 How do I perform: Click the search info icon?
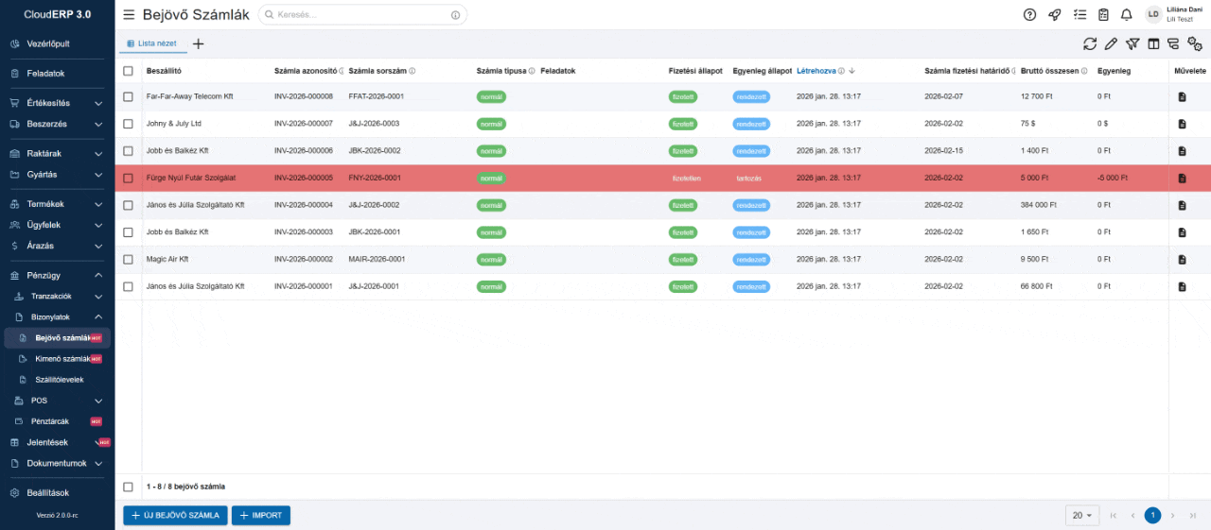pos(455,15)
